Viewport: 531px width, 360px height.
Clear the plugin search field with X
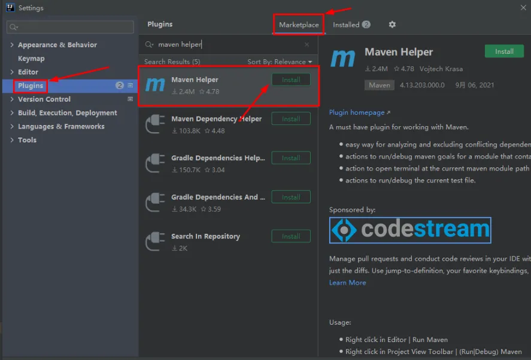pyautogui.click(x=307, y=44)
